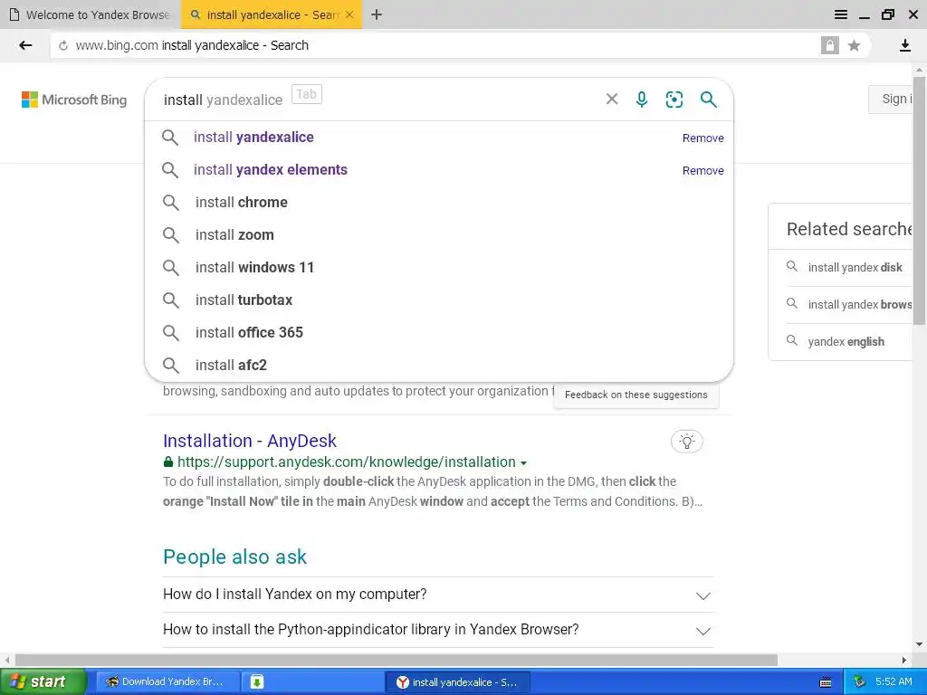Viewport: 927px width, 695px height.
Task: Switch to Welcome to Yandex Browser tab
Action: 91,14
